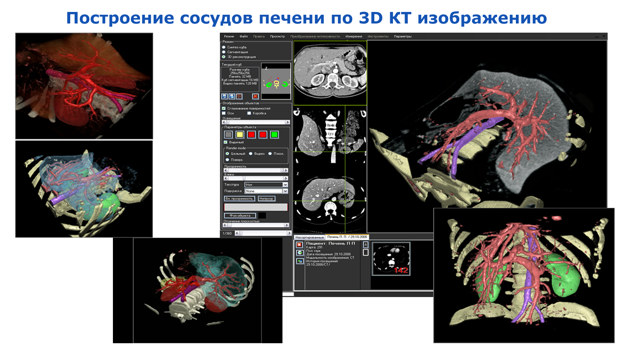The width and height of the screenshot is (622, 350).
Task: Click the 'A' icon button beside the thumbnail
Action: (365, 244)
